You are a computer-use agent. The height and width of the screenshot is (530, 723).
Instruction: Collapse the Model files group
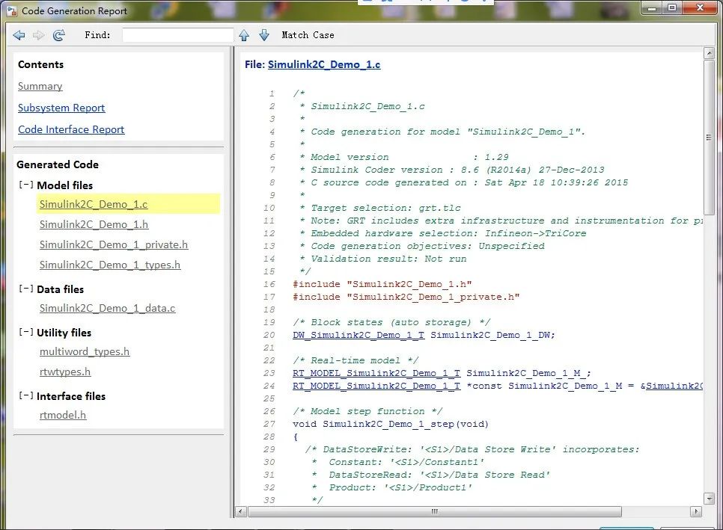(x=25, y=185)
